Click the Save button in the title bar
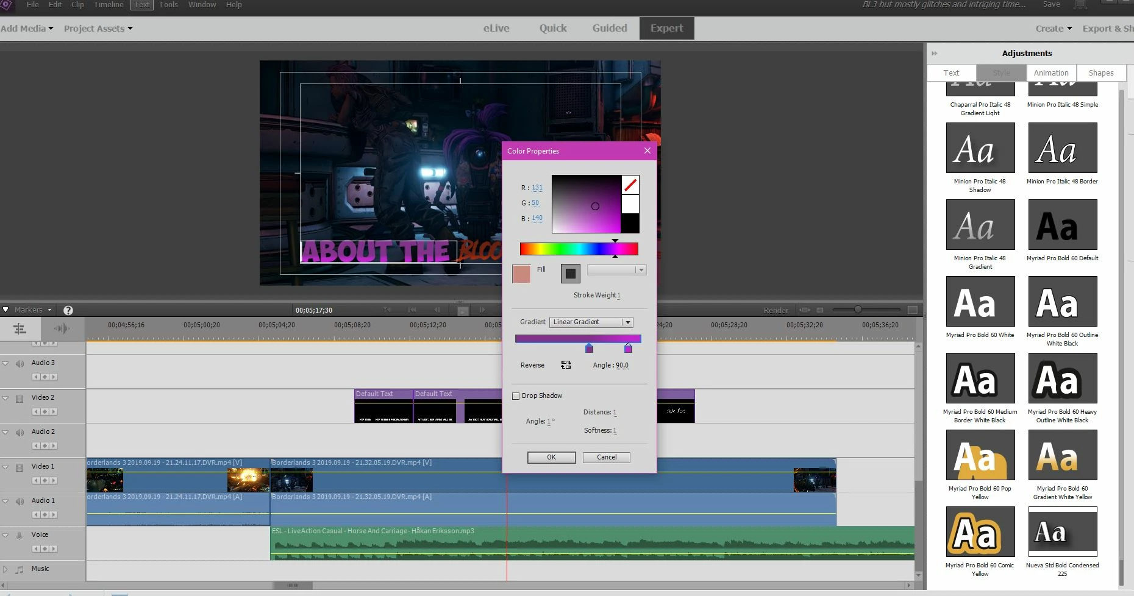 1052,4
